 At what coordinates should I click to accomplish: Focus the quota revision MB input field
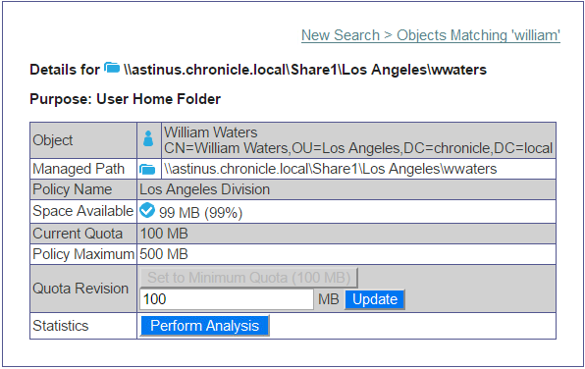click(227, 299)
